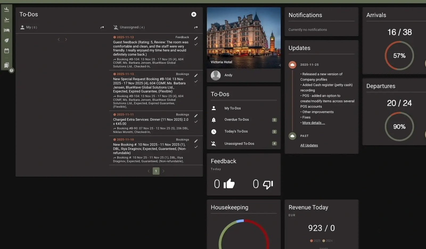
Task: Go to previous page of Unassigned list
Action: click(149, 171)
